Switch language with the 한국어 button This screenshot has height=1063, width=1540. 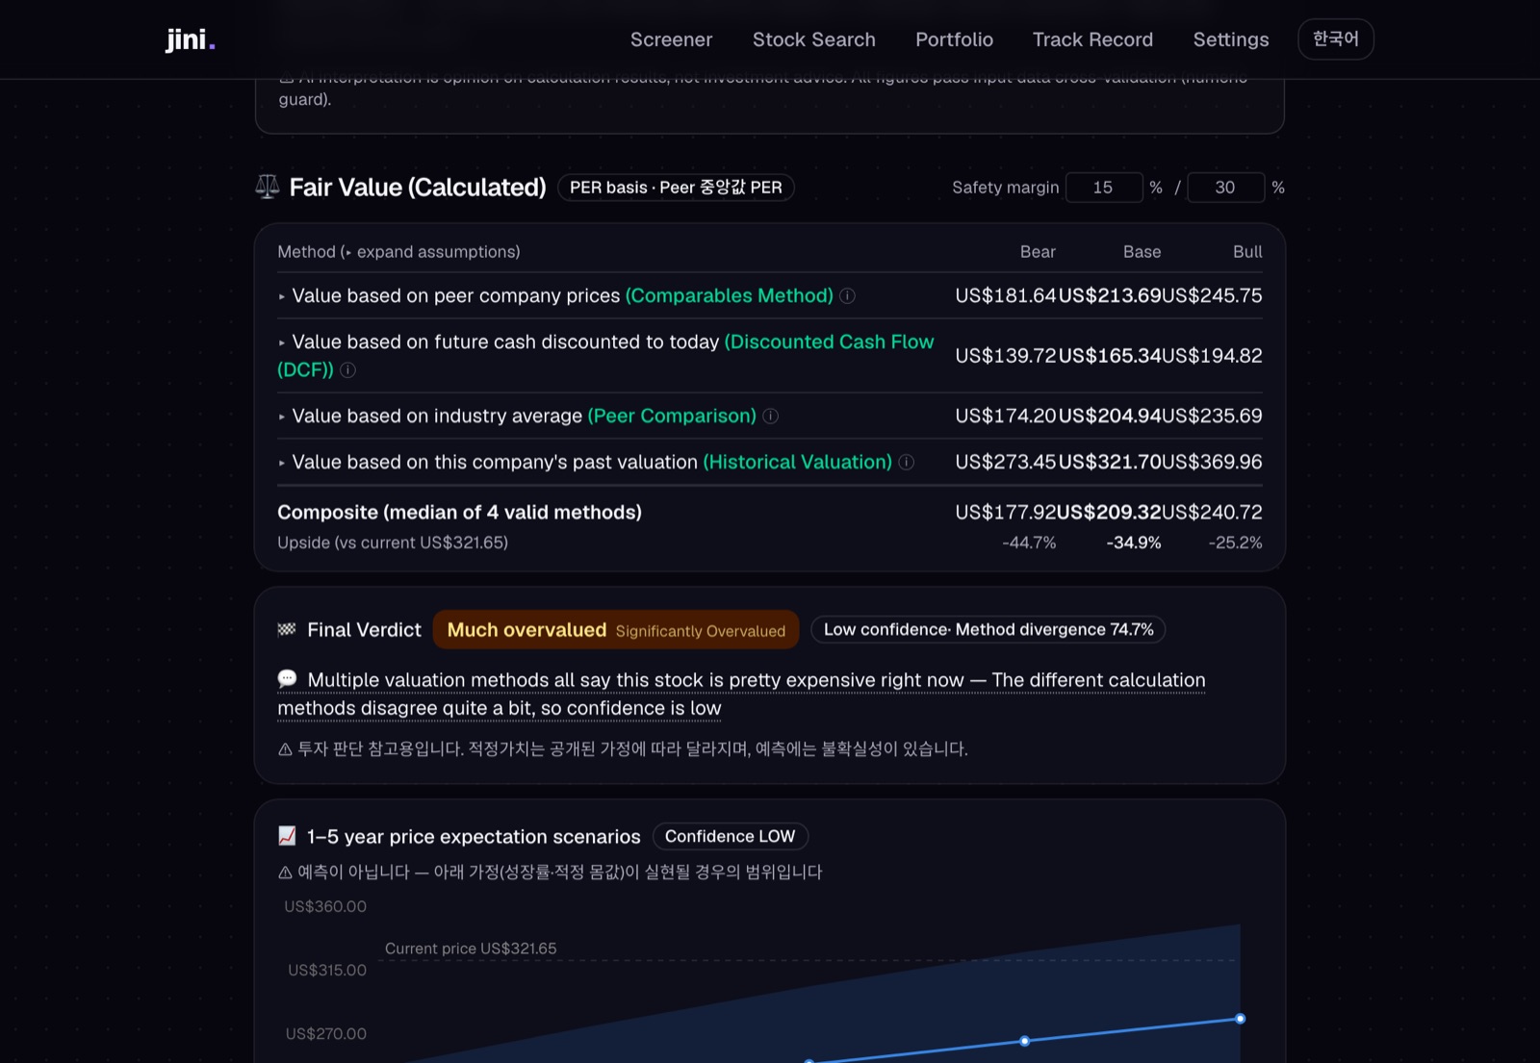tap(1335, 39)
